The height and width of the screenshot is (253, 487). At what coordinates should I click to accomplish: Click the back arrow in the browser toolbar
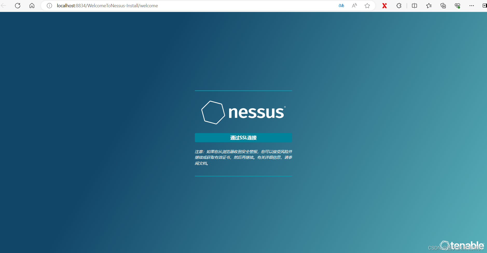coord(4,5)
